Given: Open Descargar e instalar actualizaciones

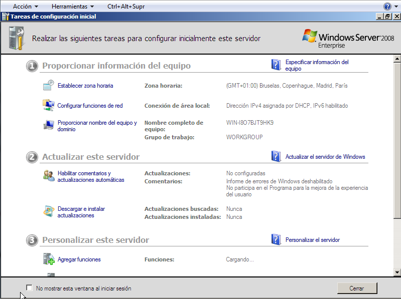Looking at the screenshot, I should coord(81,212).
